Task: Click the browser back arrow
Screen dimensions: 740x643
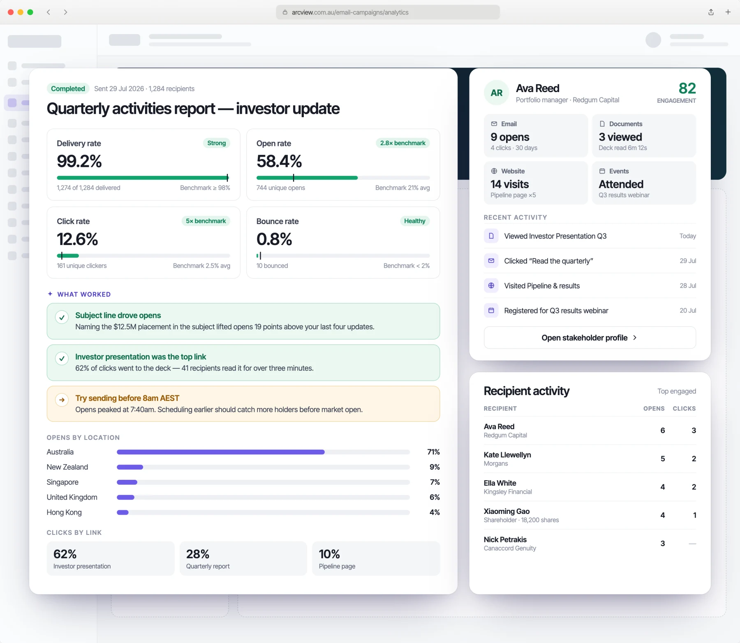Action: [49, 12]
